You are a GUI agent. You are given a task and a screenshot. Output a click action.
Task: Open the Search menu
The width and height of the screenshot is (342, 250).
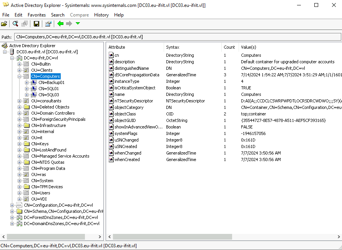click(58, 15)
